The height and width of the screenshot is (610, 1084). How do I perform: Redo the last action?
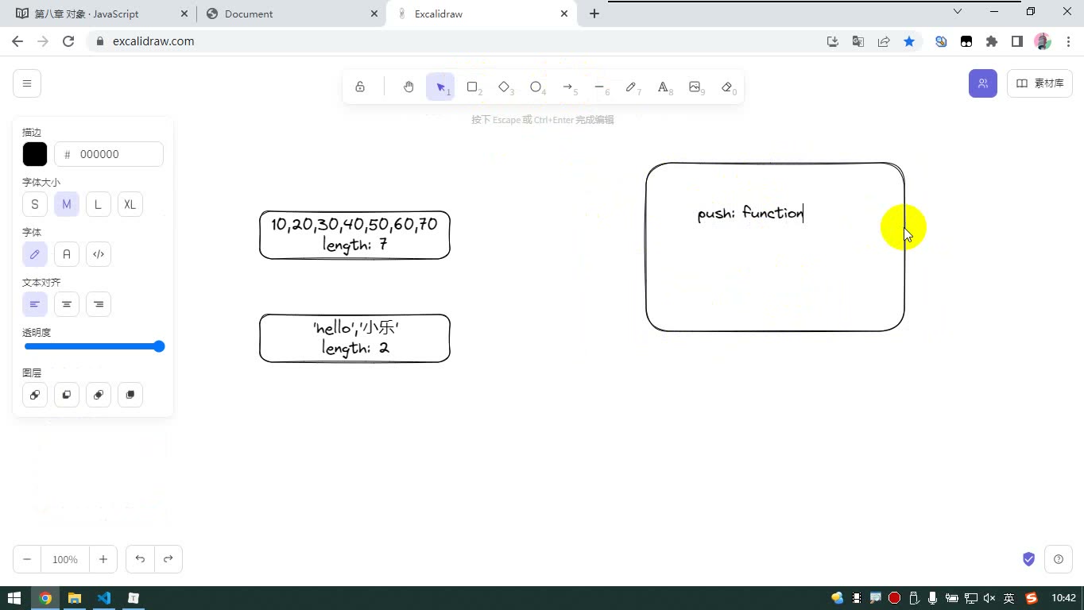tap(168, 559)
